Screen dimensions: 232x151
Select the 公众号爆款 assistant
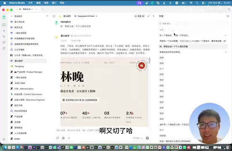pyautogui.click(x=28, y=49)
